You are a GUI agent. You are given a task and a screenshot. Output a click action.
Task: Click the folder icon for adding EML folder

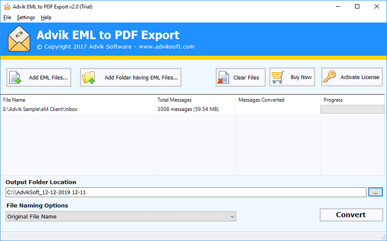pyautogui.click(x=88, y=77)
